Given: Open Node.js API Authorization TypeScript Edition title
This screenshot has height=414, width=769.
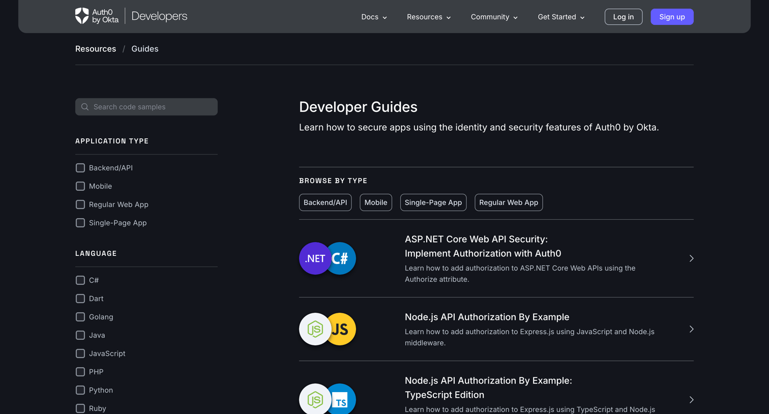Looking at the screenshot, I should point(488,388).
